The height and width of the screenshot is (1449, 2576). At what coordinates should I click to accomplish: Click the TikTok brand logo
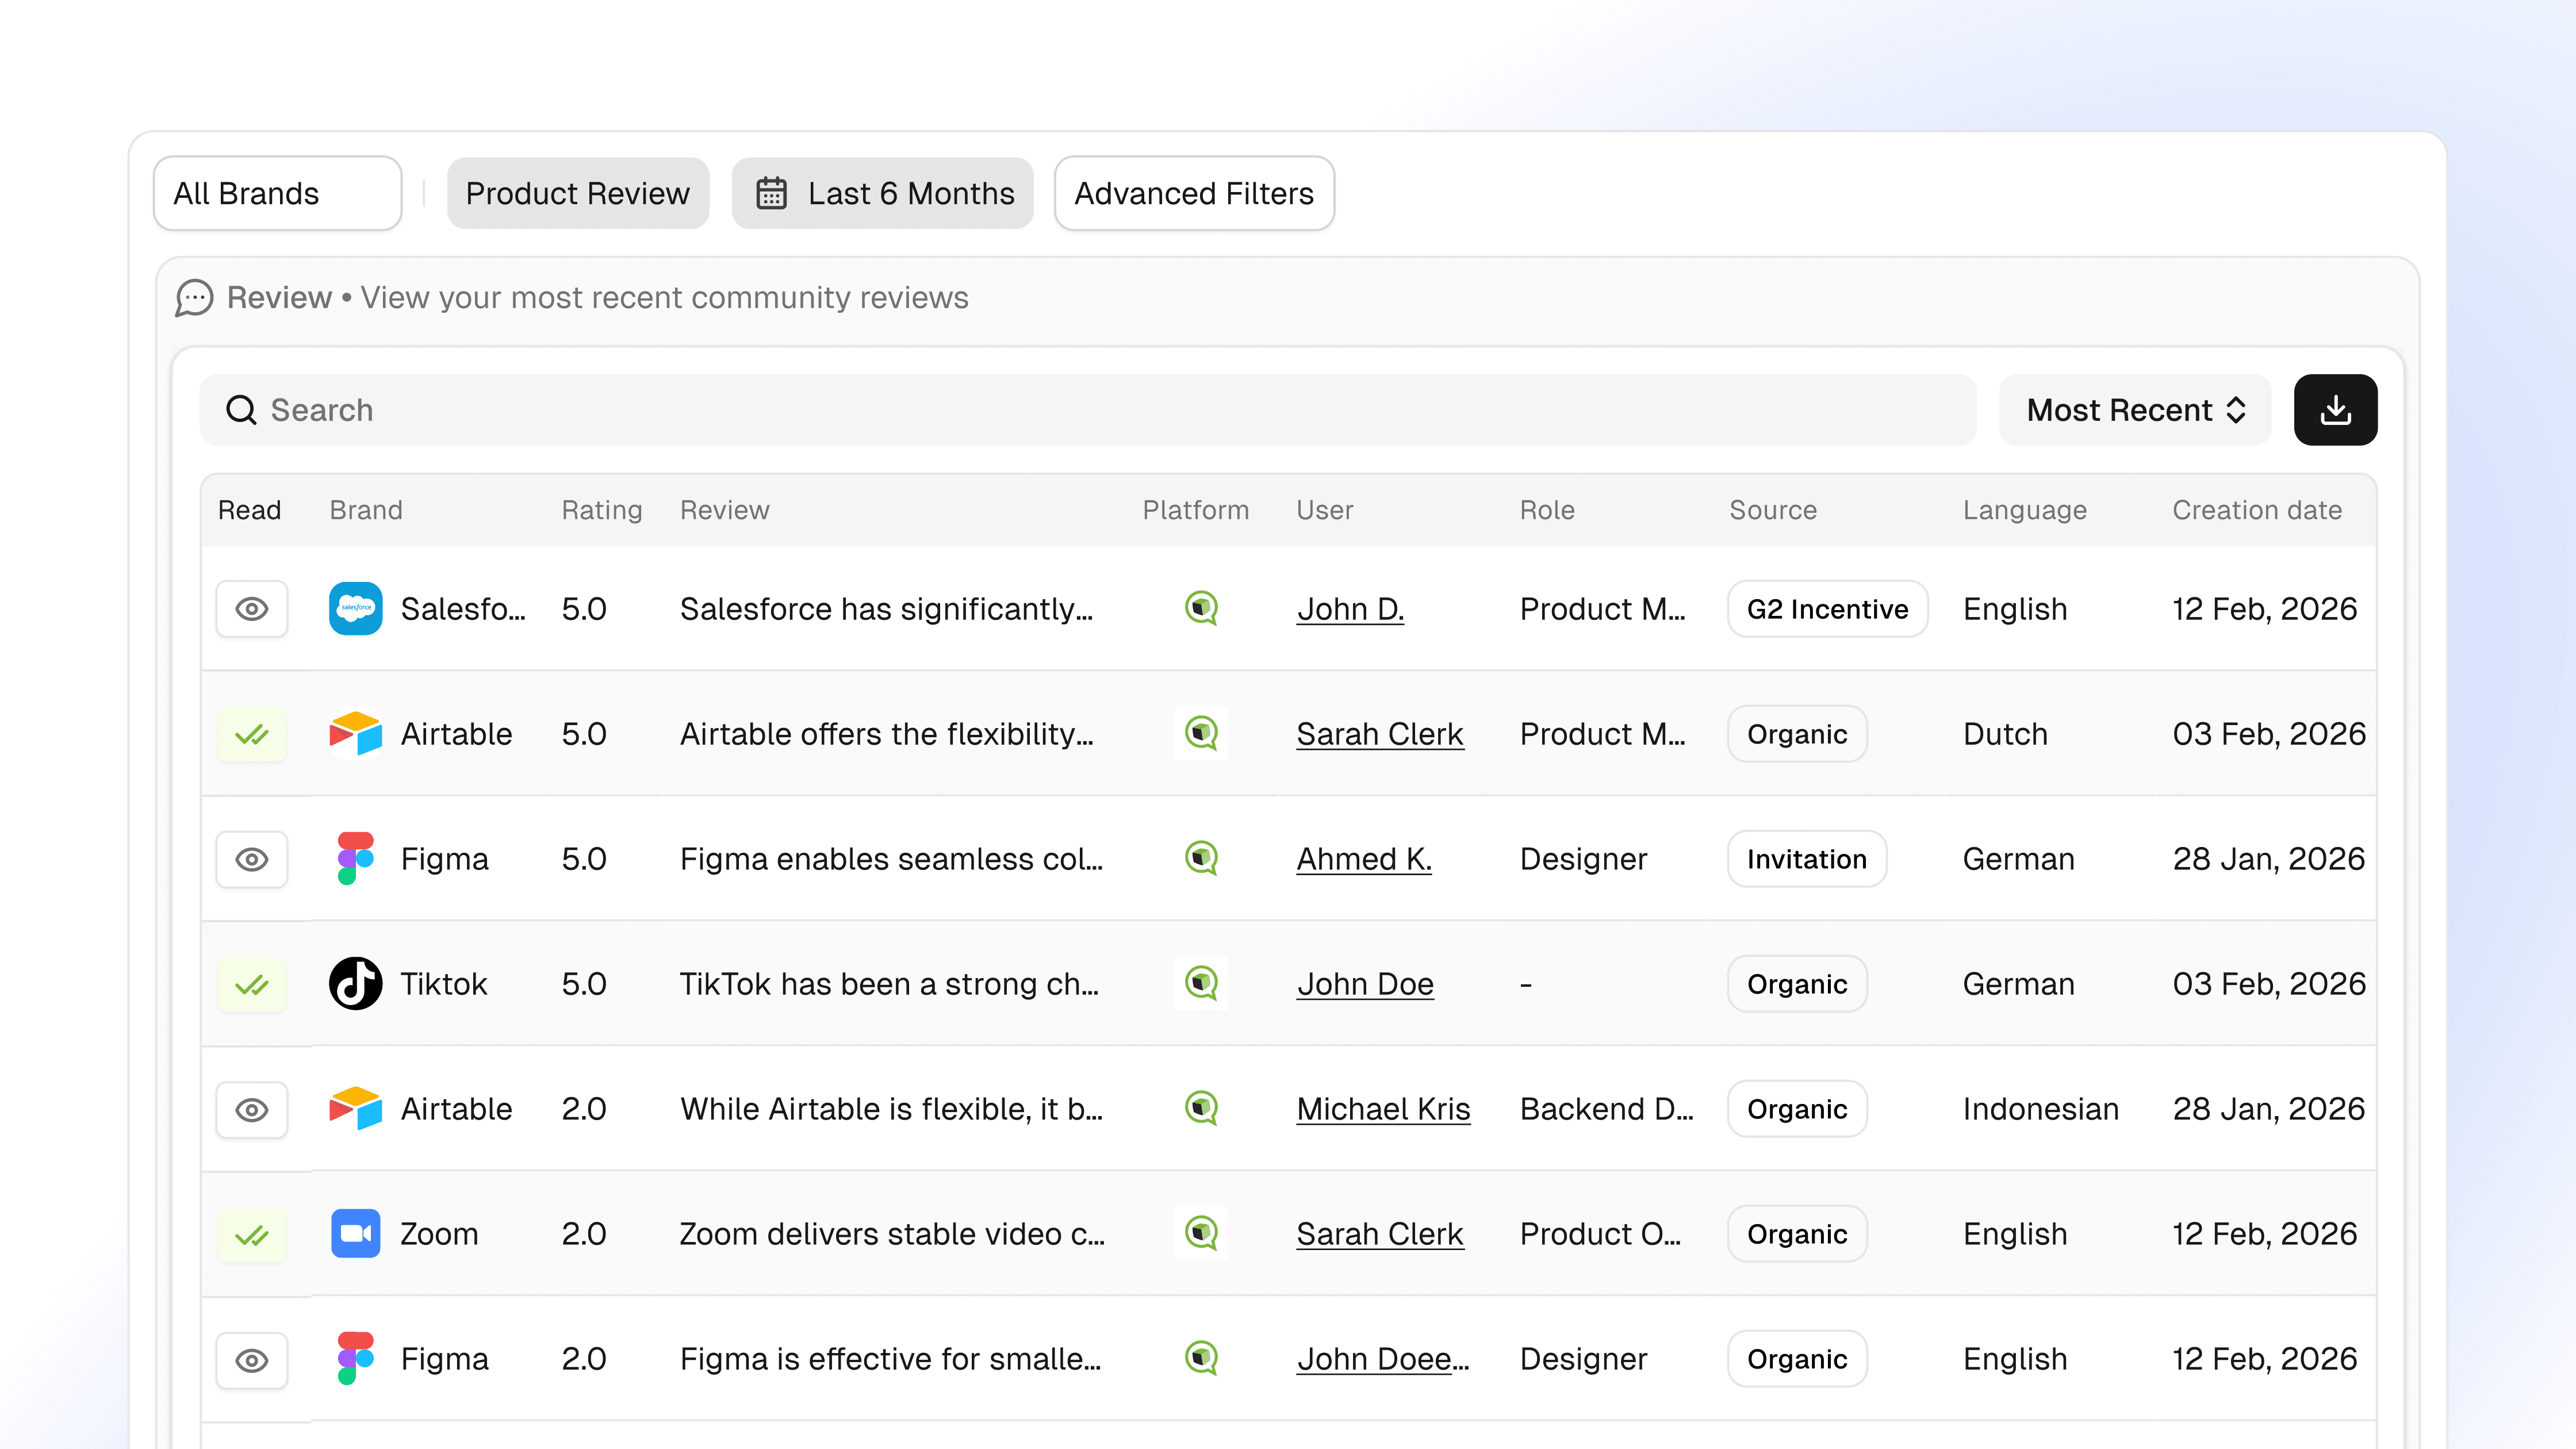coord(355,983)
